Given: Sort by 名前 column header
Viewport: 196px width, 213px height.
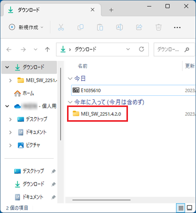Looking at the screenshot, I should (x=83, y=66).
